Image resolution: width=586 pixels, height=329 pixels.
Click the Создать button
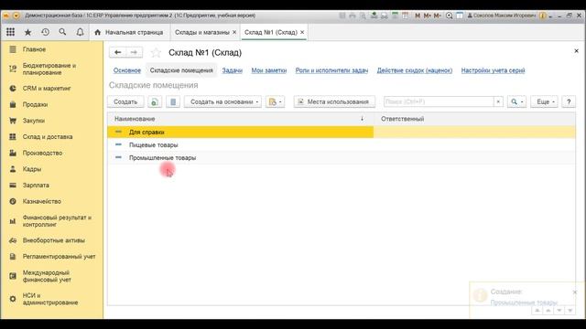point(125,101)
